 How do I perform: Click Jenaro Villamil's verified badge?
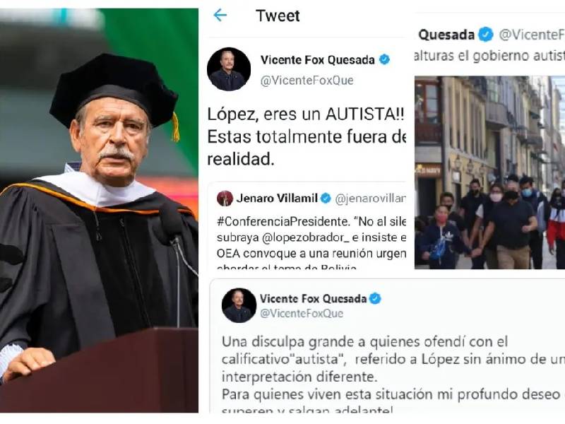[326, 199]
